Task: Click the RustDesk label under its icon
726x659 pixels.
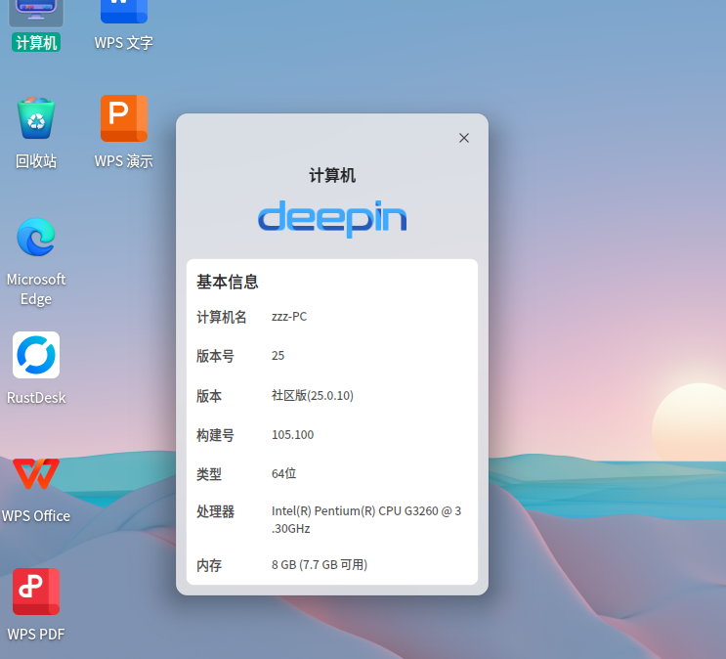Action: pyautogui.click(x=36, y=398)
